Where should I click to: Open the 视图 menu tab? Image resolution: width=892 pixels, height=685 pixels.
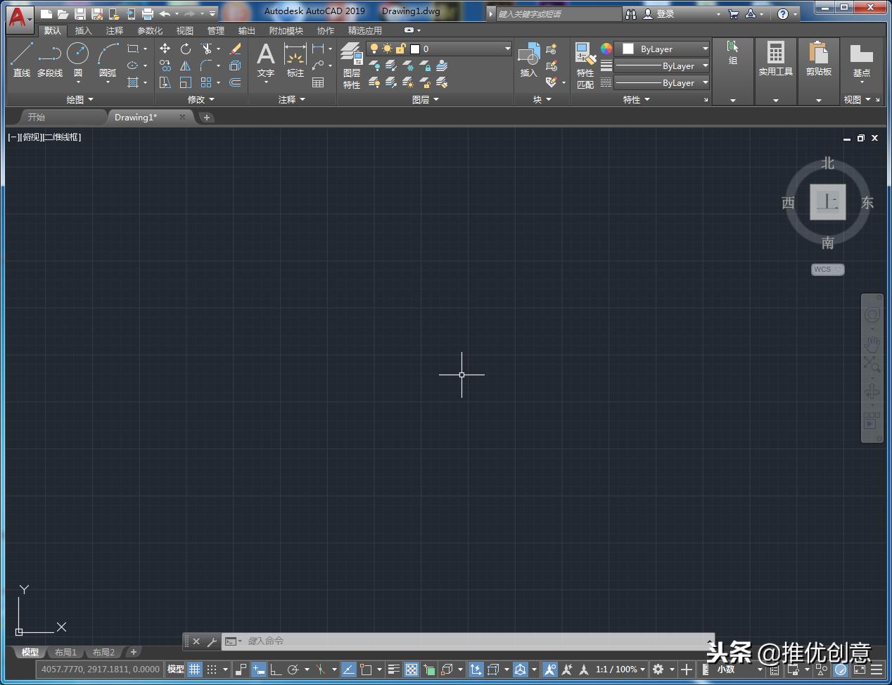click(184, 30)
